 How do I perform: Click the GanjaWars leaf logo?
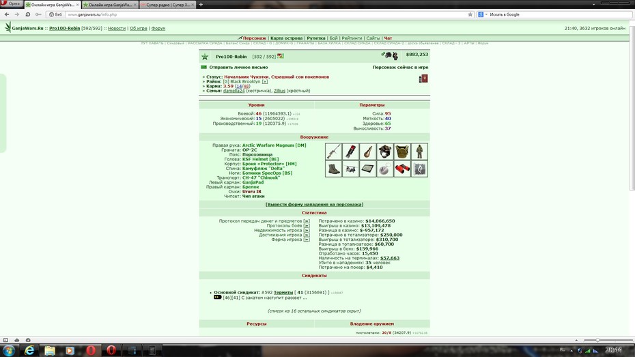point(8,27)
